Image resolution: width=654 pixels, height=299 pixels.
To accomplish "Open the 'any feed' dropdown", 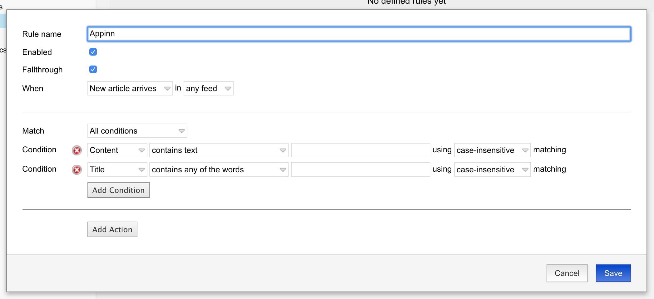I will pos(209,88).
